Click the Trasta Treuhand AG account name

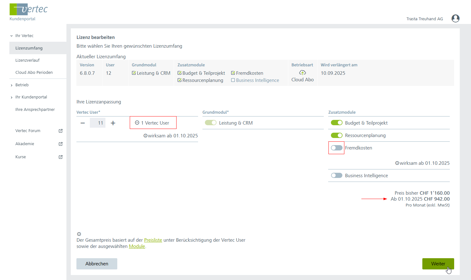[x=425, y=19]
